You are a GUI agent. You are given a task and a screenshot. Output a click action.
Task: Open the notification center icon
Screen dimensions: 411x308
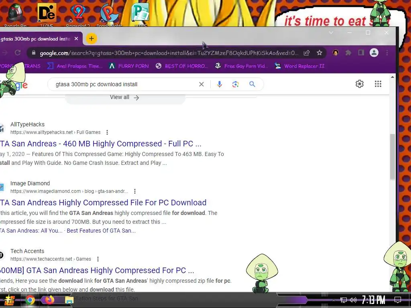point(398,300)
